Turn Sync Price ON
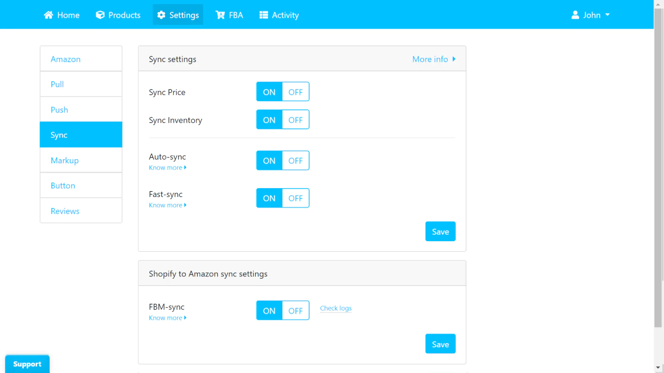This screenshot has height=373, width=664. 269,92
